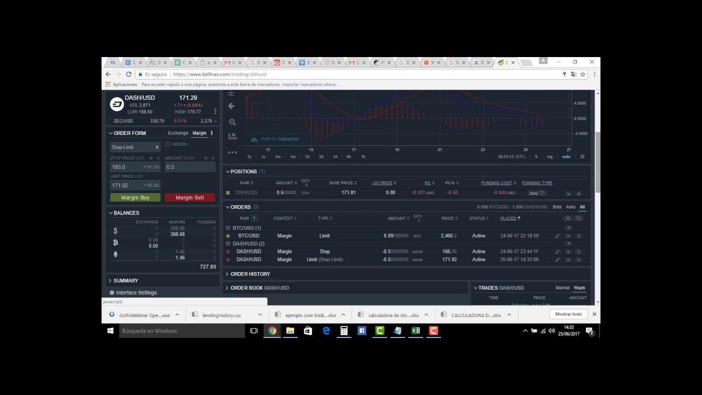Cancel the BTC/USD limit order
The width and height of the screenshot is (702, 395).
pos(568,236)
